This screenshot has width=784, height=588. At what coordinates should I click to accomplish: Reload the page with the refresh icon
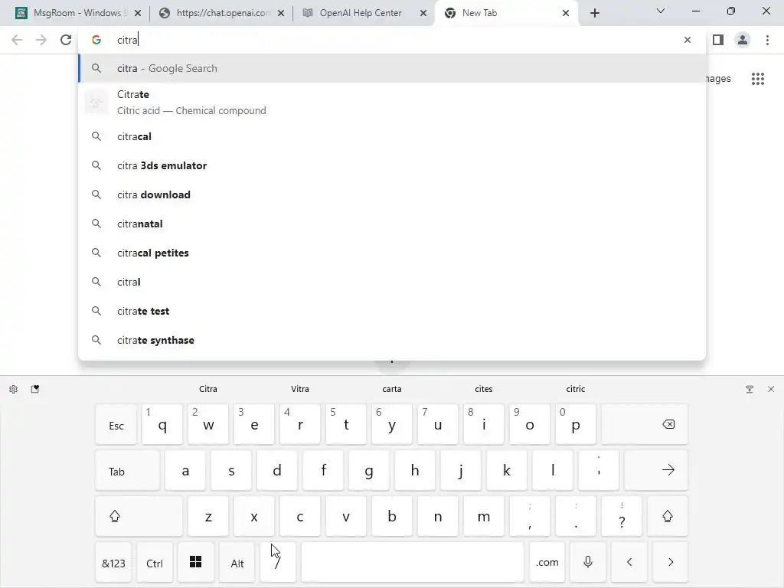[66, 40]
